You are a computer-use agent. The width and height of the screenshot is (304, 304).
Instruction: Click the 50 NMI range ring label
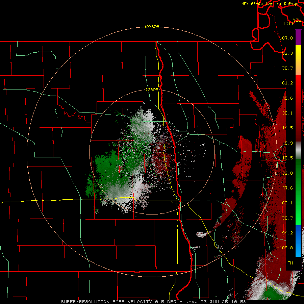pyautogui.click(x=152, y=90)
